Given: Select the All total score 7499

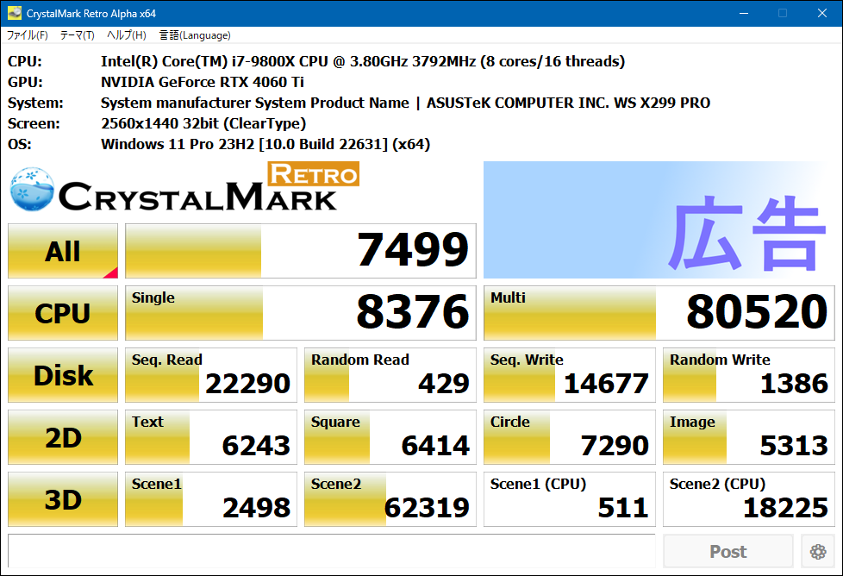Looking at the screenshot, I should click(x=301, y=251).
